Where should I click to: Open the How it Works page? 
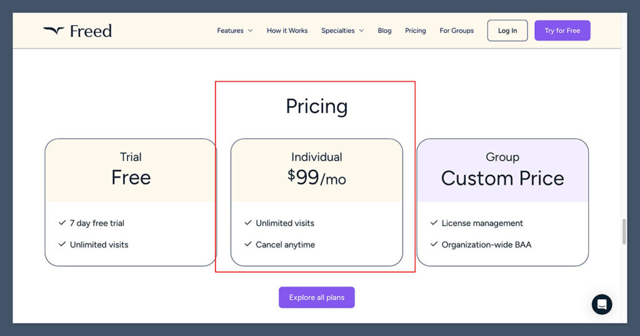coord(287,31)
